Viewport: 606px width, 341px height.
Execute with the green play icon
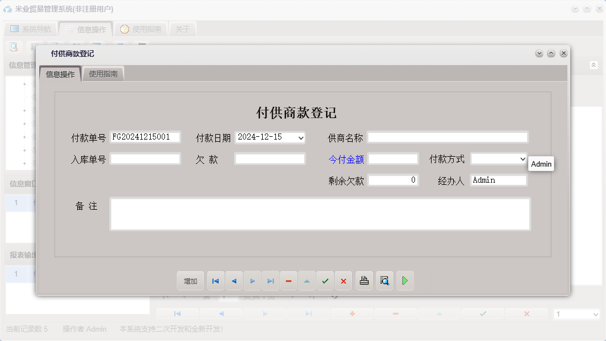[x=405, y=281]
